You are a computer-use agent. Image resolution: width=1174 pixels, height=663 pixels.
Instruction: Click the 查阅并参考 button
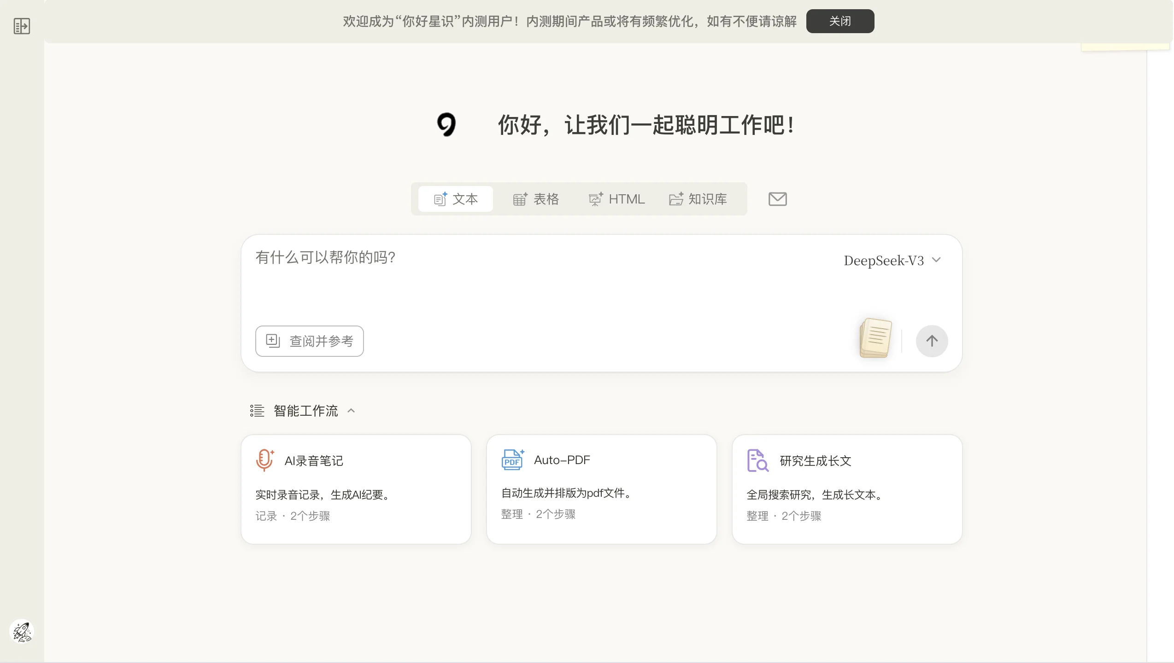309,341
